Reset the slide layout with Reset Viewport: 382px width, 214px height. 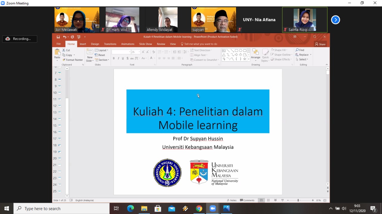[x=100, y=55]
